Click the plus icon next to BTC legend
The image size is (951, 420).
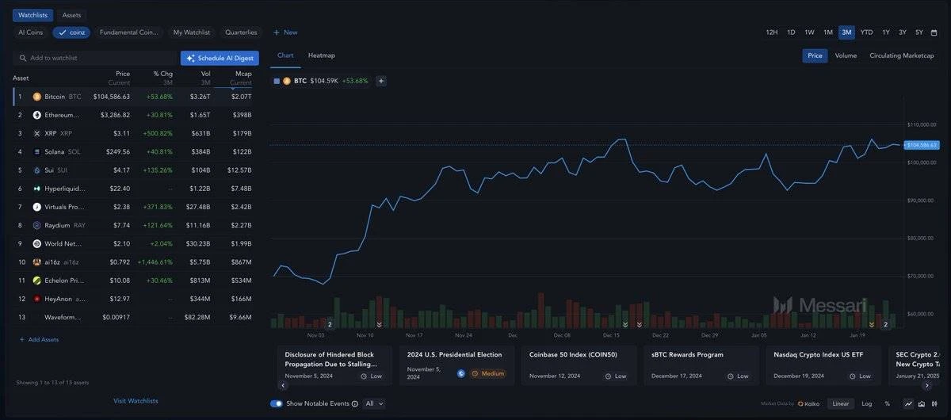(380, 81)
